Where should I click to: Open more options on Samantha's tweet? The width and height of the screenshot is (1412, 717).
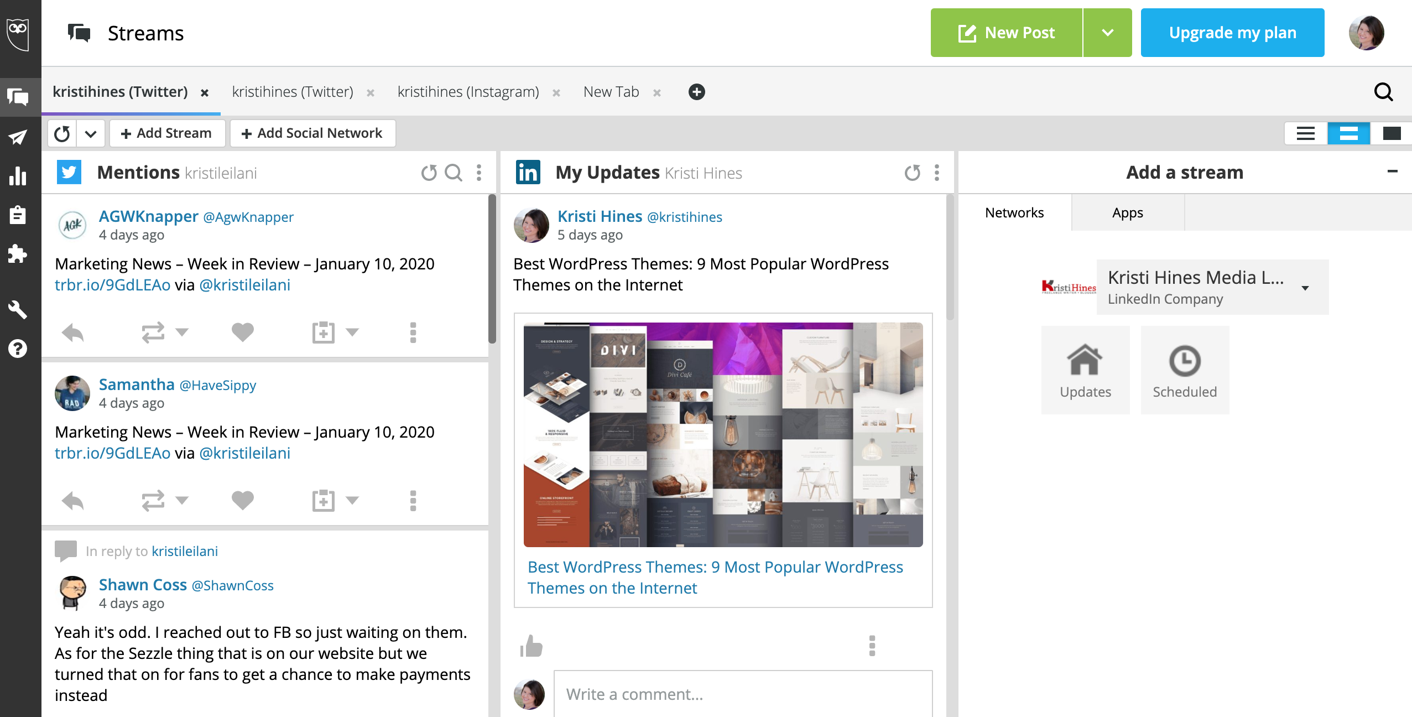pos(413,501)
